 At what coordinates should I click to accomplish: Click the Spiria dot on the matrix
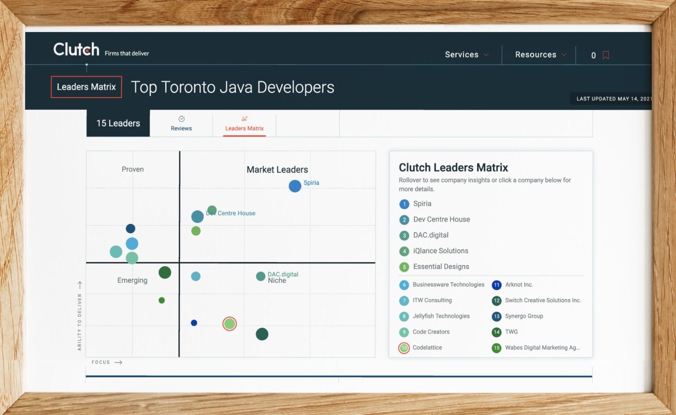point(295,186)
